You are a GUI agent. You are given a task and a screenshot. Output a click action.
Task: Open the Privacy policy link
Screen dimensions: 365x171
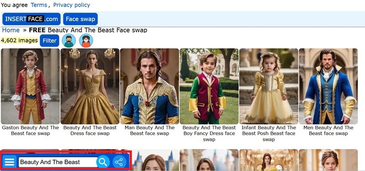(x=72, y=5)
